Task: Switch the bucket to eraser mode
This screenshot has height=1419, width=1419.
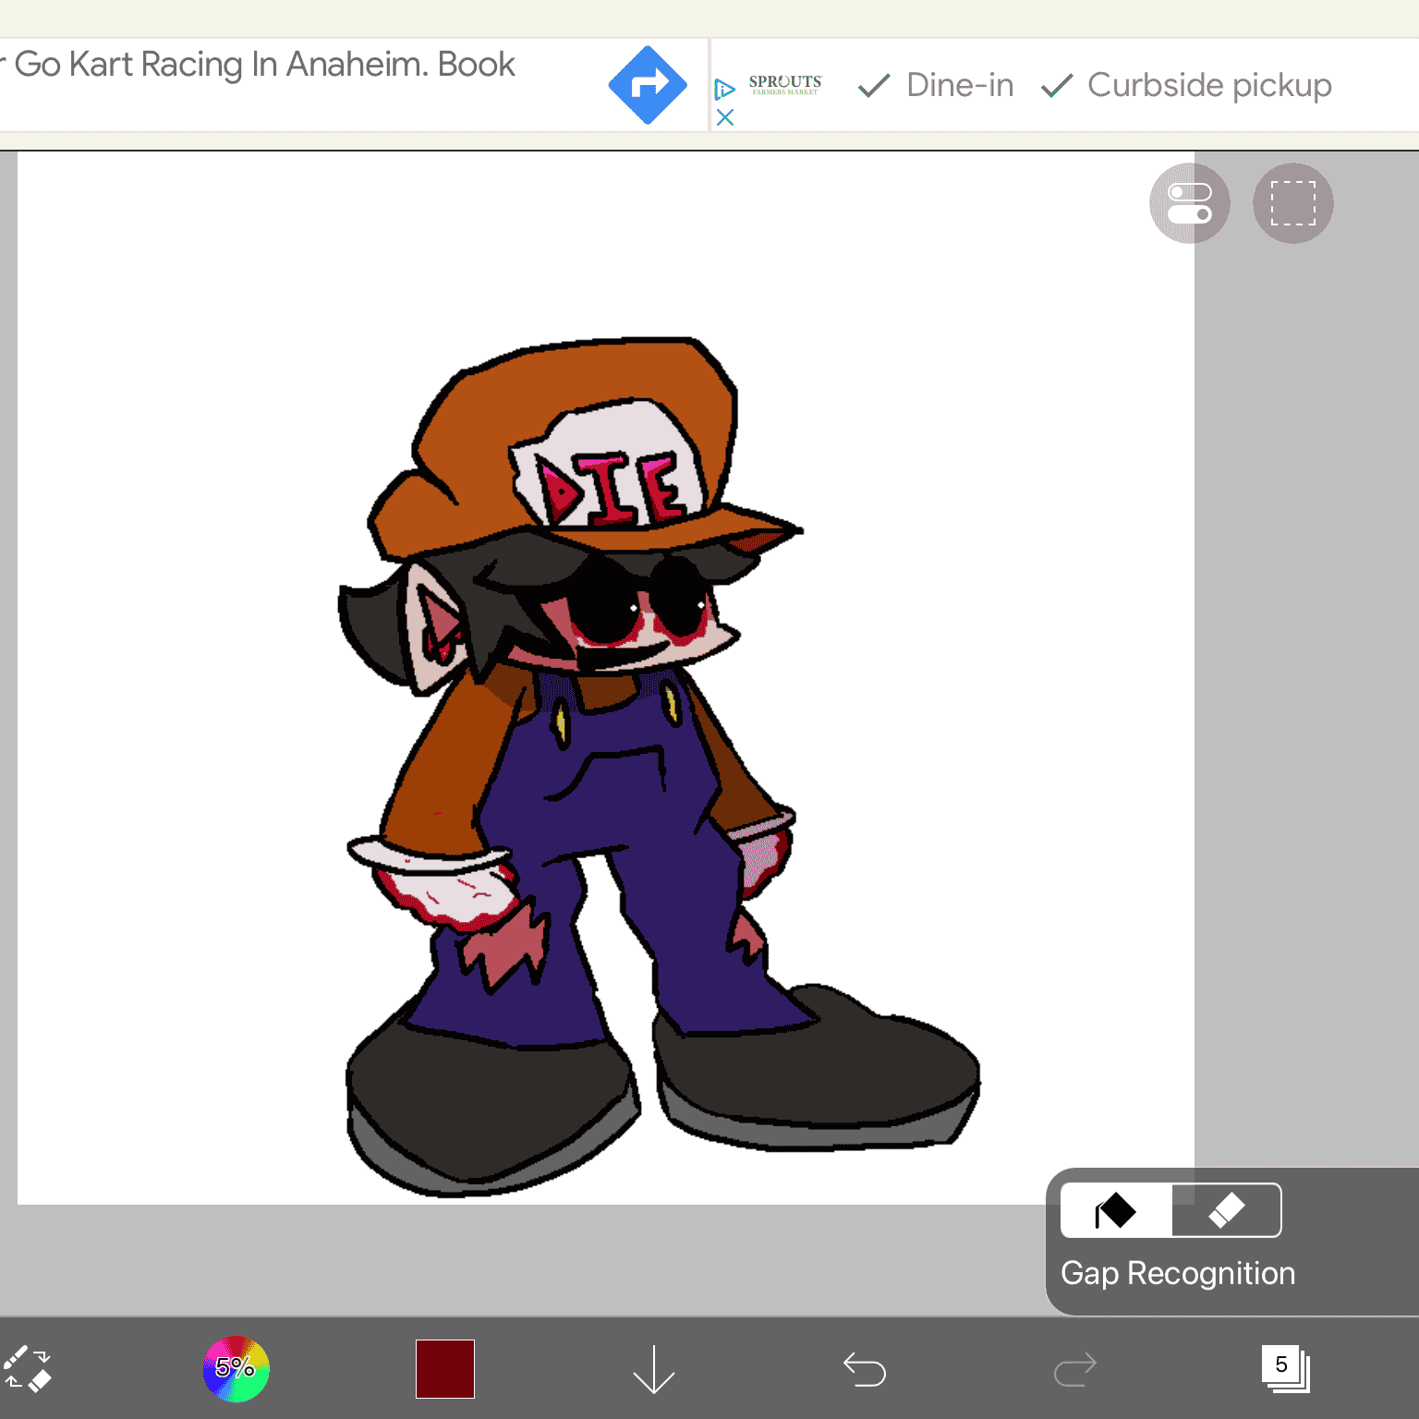Action: (1226, 1210)
